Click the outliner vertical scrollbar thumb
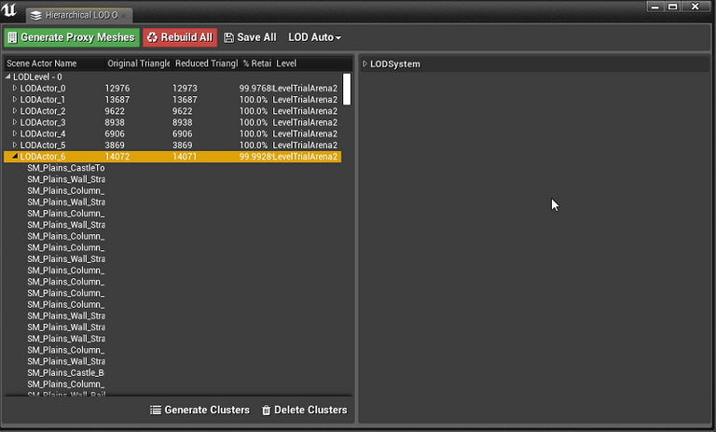 [347, 90]
